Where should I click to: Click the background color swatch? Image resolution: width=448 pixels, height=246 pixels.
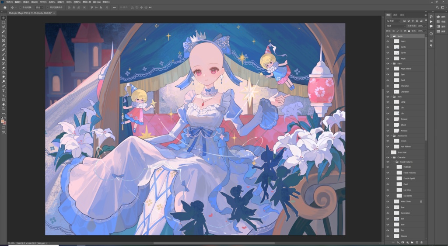[x=4, y=123]
